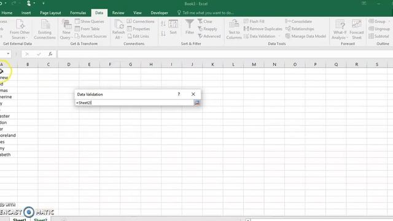Click Edit Links
393x221 pixels.
coord(138,36)
